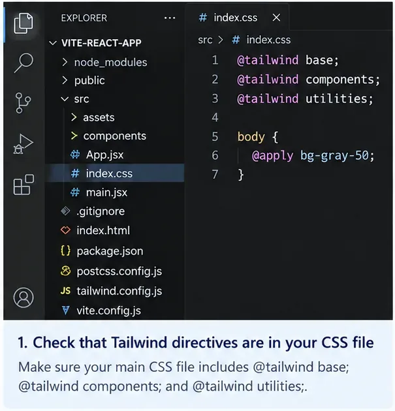Open the Explorer view in activity bar
Image resolution: width=395 pixels, height=411 pixels.
point(24,23)
